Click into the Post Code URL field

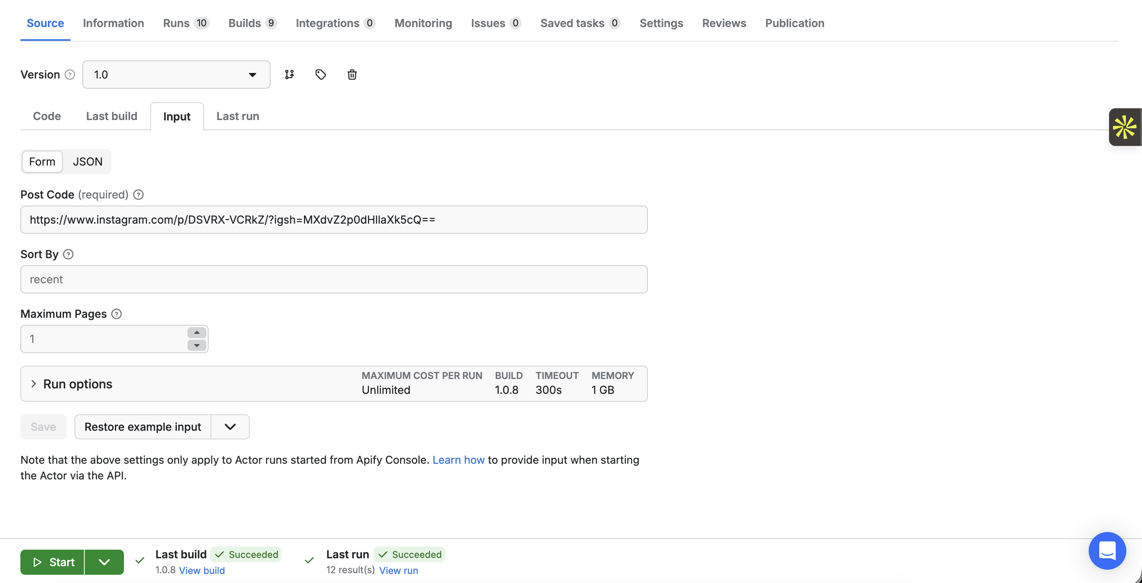pyautogui.click(x=333, y=220)
